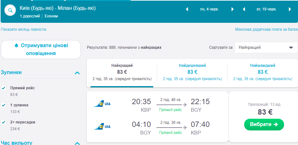Viewport: 298px width, 145px height.
Task: Open the Сортувати за dropdown
Action: click(266, 47)
